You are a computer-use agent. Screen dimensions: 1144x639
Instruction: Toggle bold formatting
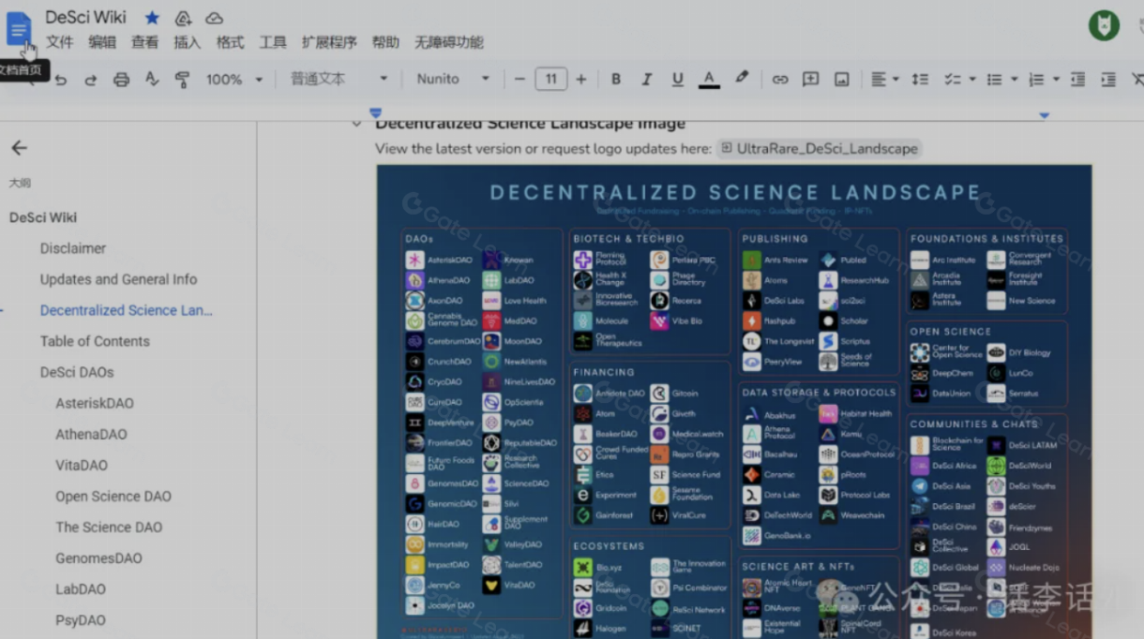tap(616, 80)
